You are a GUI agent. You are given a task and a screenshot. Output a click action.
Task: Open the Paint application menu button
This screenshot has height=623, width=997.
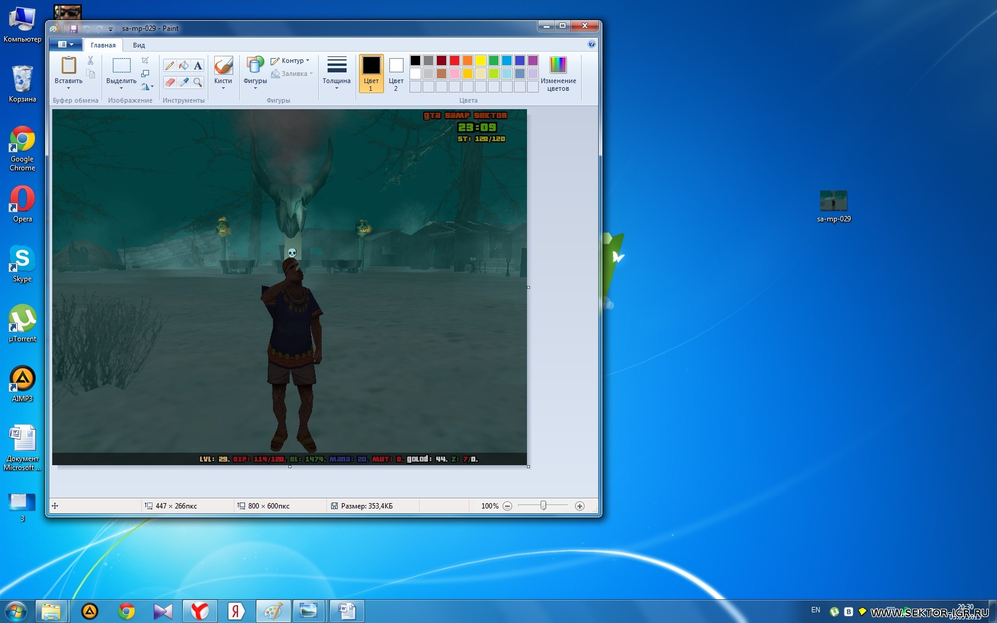(x=65, y=44)
